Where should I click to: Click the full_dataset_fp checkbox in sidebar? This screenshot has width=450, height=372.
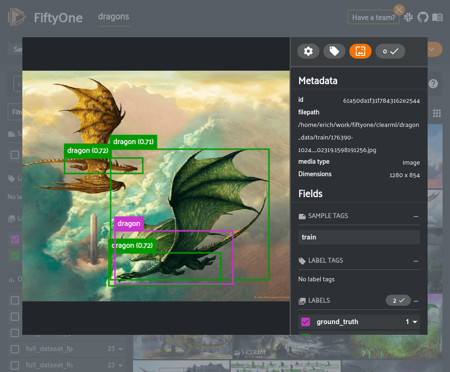coord(14,349)
